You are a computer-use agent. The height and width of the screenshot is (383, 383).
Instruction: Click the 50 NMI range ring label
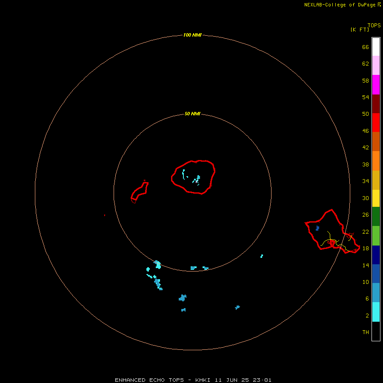pyautogui.click(x=192, y=114)
